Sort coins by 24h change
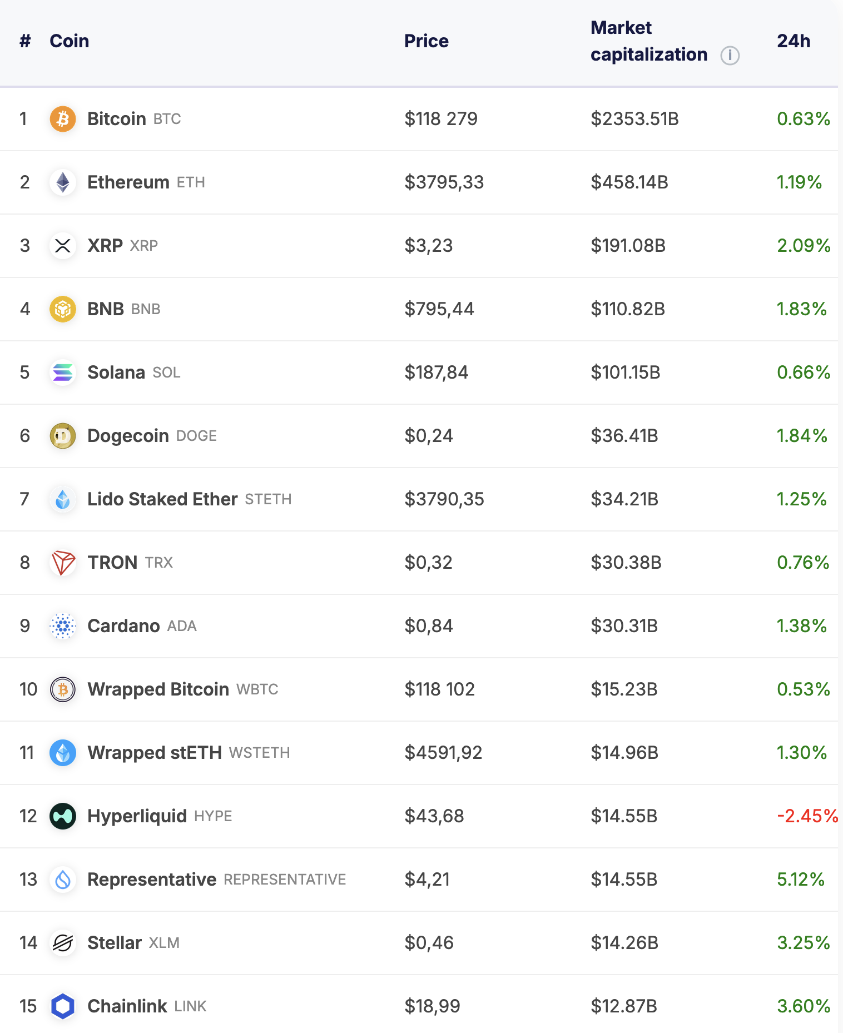This screenshot has height=1033, width=843. pos(794,41)
